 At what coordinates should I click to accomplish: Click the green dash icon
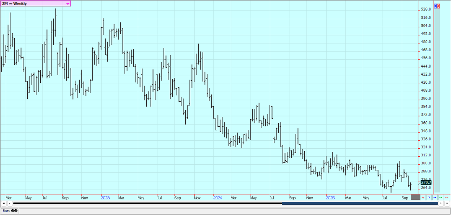pyautogui.click(x=441, y=197)
